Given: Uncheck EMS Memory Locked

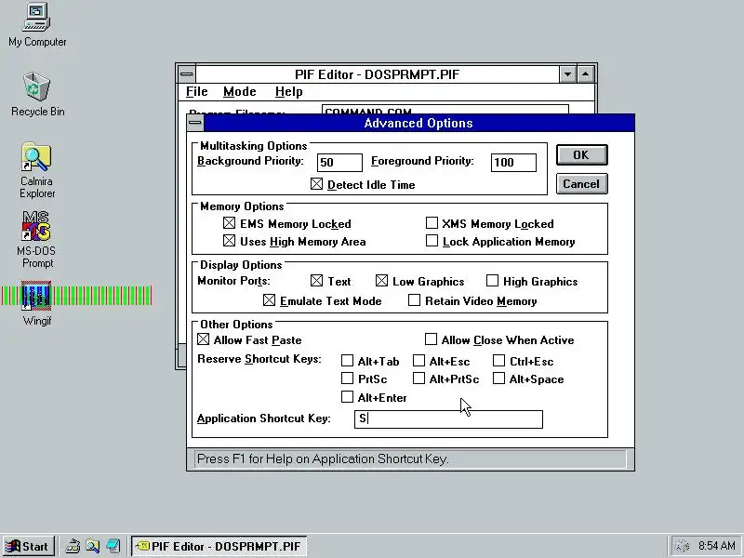Looking at the screenshot, I should pyautogui.click(x=229, y=223).
